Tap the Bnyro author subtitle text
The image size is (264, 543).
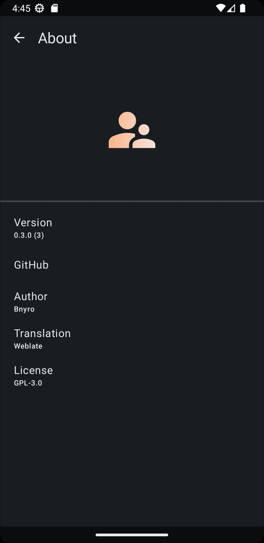click(24, 309)
